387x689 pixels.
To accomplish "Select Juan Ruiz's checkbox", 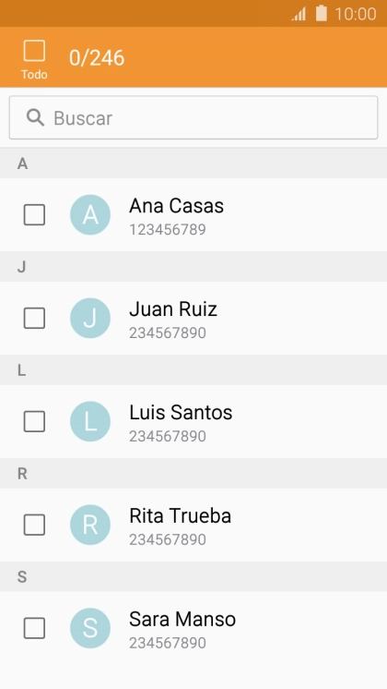I will (x=34, y=318).
